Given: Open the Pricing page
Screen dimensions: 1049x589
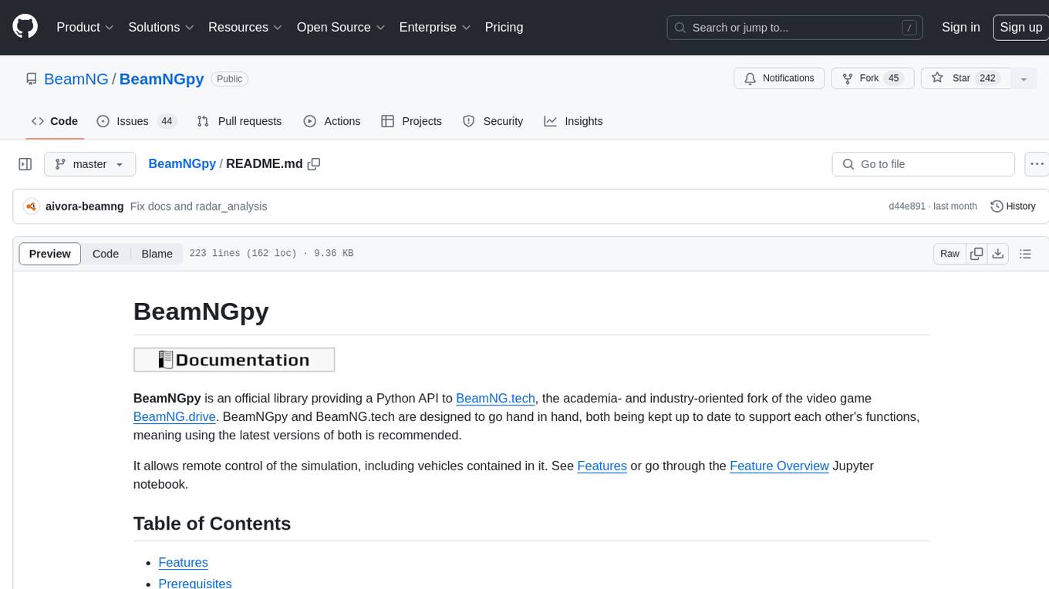Looking at the screenshot, I should pos(504,27).
